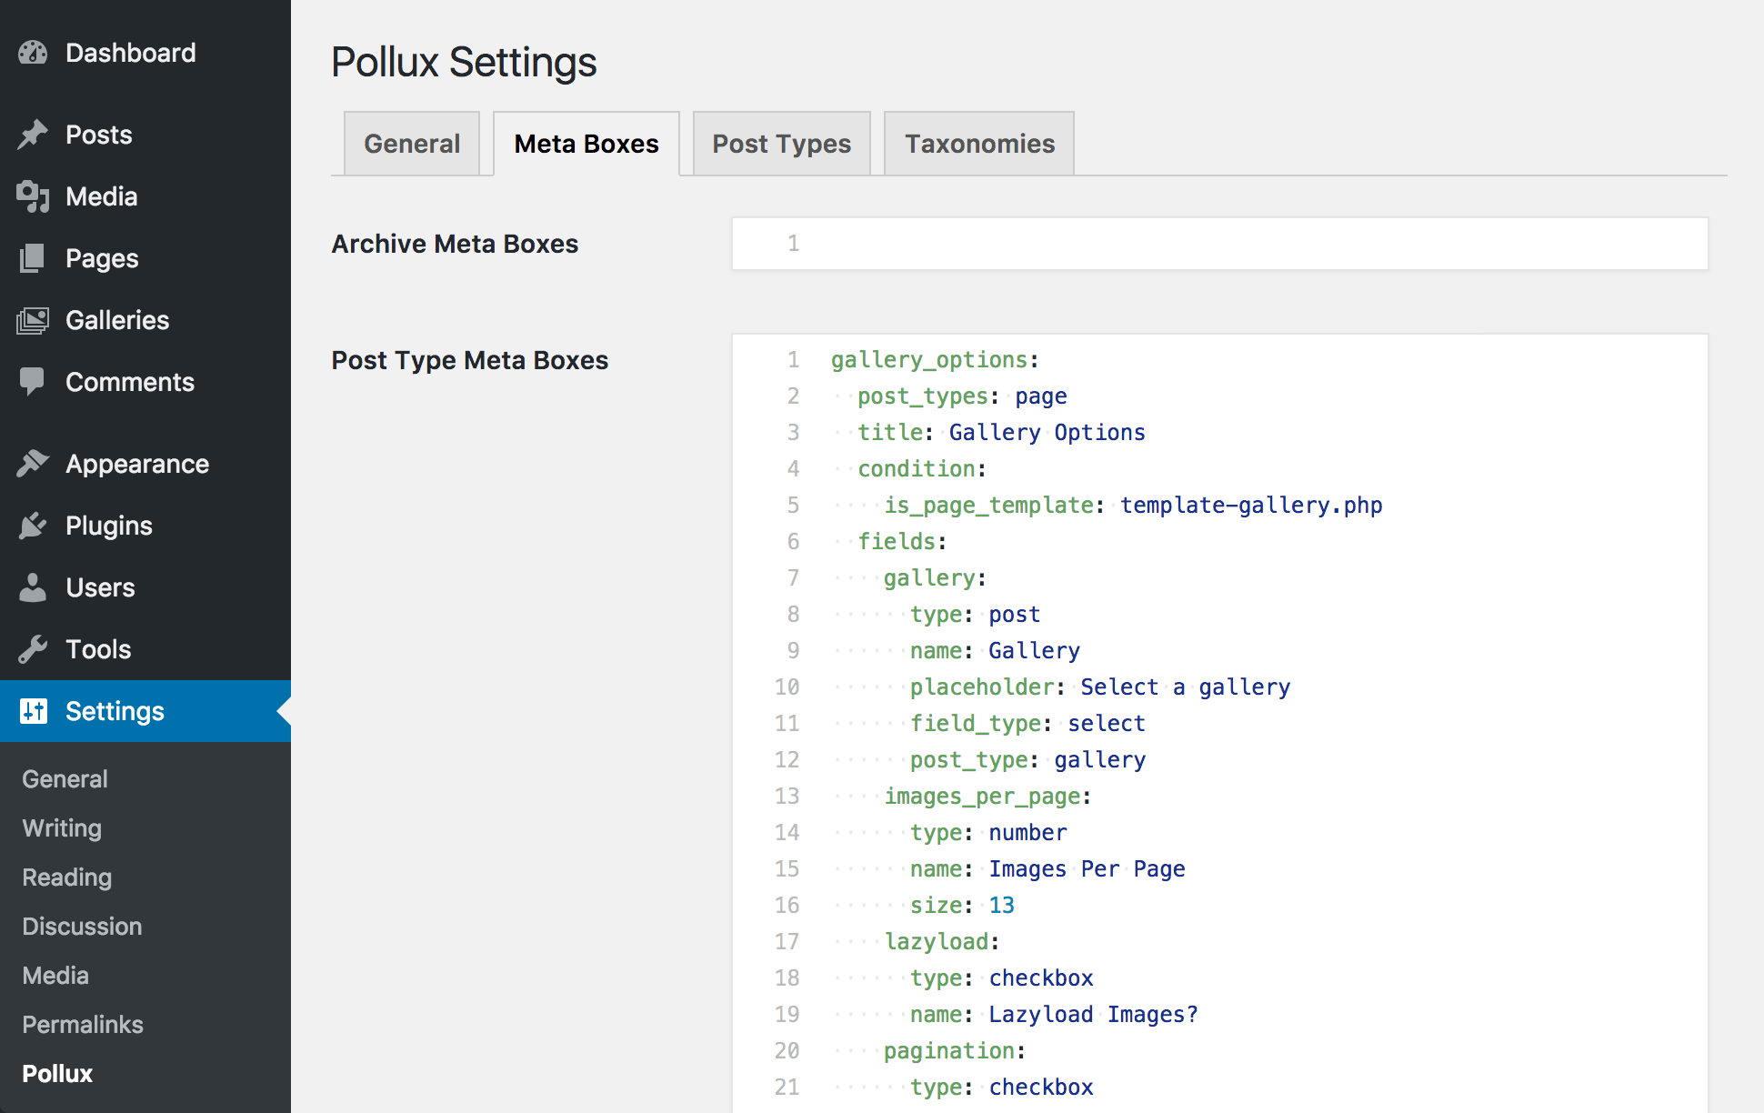The width and height of the screenshot is (1764, 1113).
Task: Click the Plugins plug icon
Action: click(33, 526)
